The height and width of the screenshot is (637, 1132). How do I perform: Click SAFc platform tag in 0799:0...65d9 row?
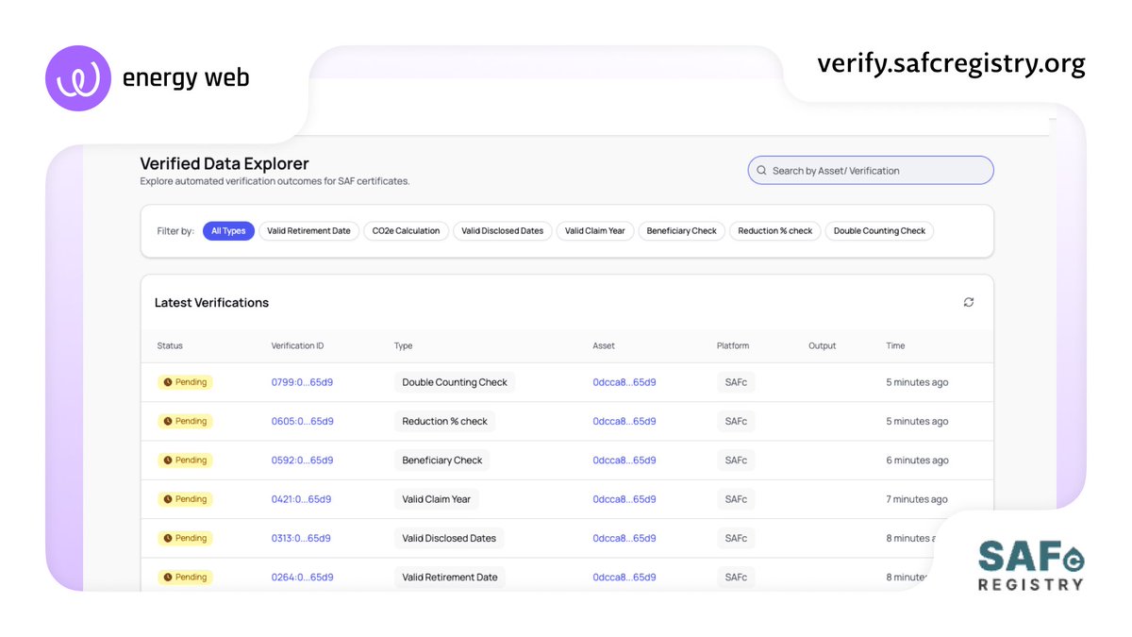pyautogui.click(x=736, y=382)
